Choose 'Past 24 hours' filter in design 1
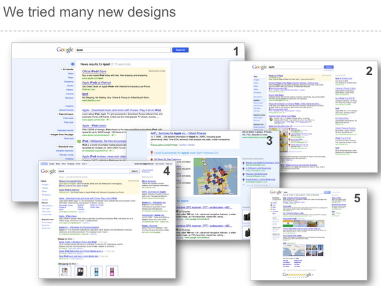The width and height of the screenshot is (381, 286). click(x=66, y=114)
